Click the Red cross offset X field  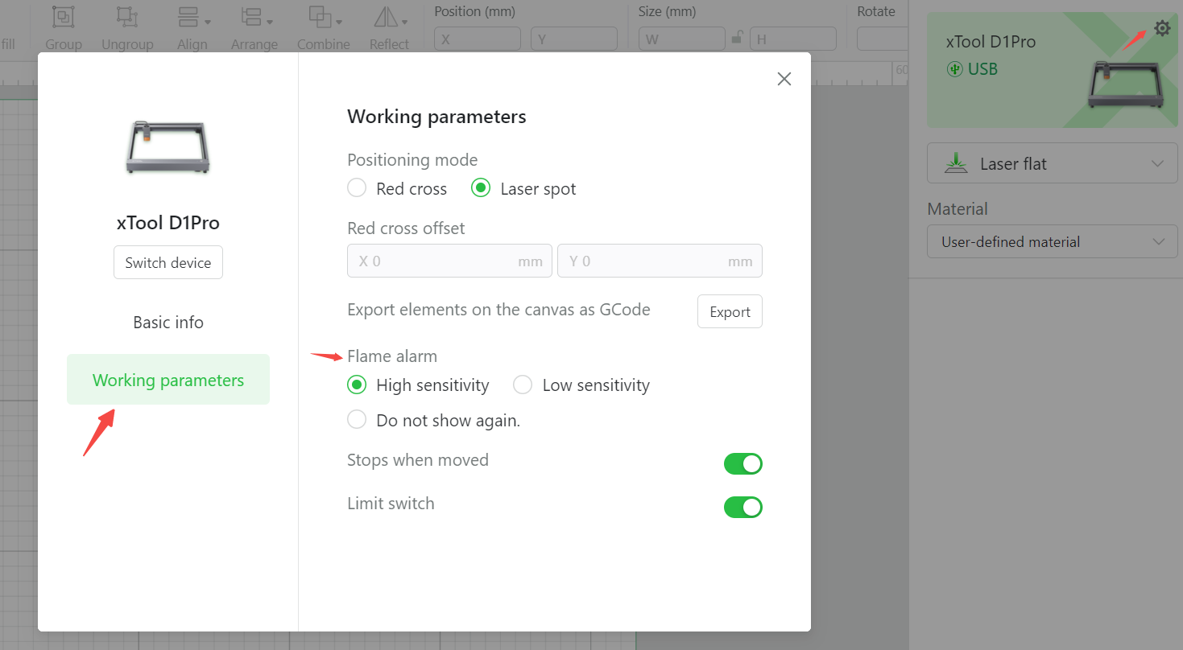(x=449, y=261)
